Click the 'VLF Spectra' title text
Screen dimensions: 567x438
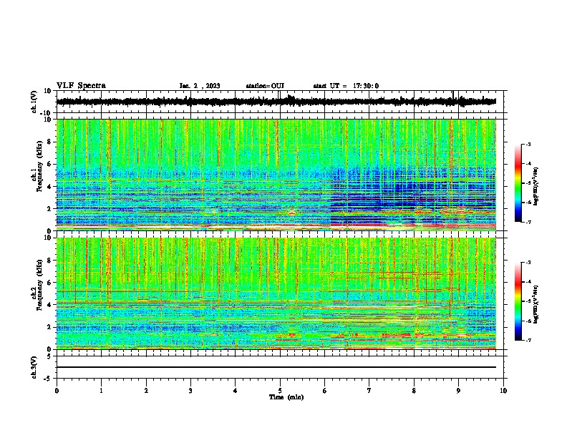point(81,86)
